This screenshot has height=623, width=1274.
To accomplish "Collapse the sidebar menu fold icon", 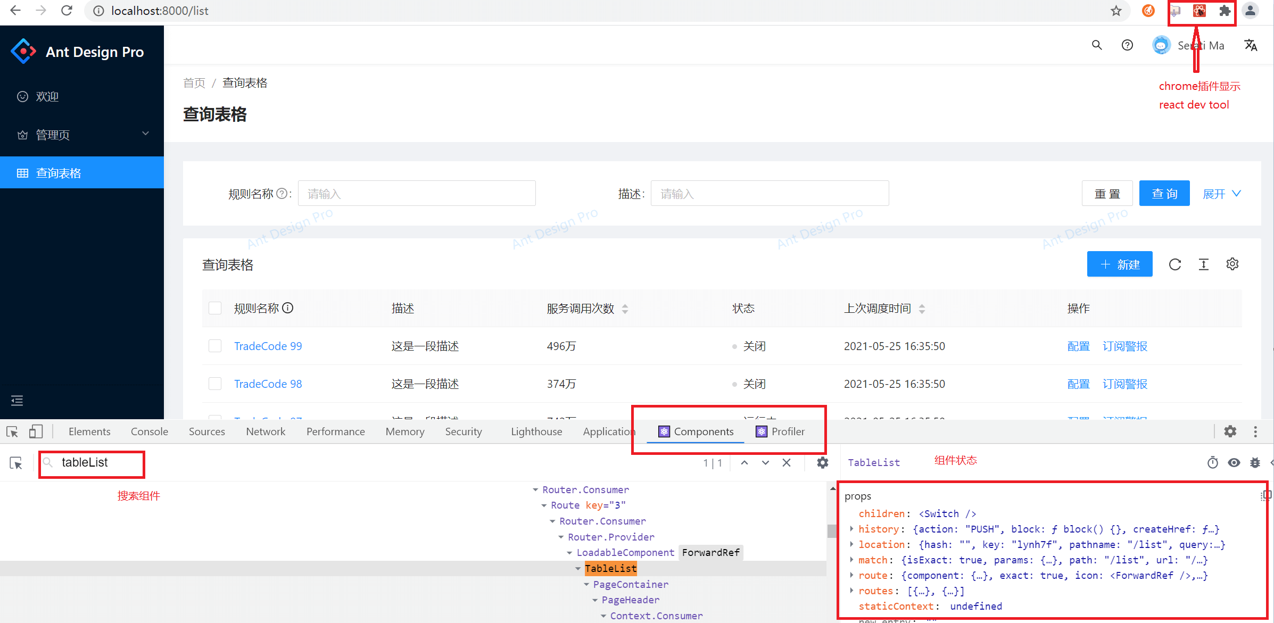I will pyautogui.click(x=17, y=401).
